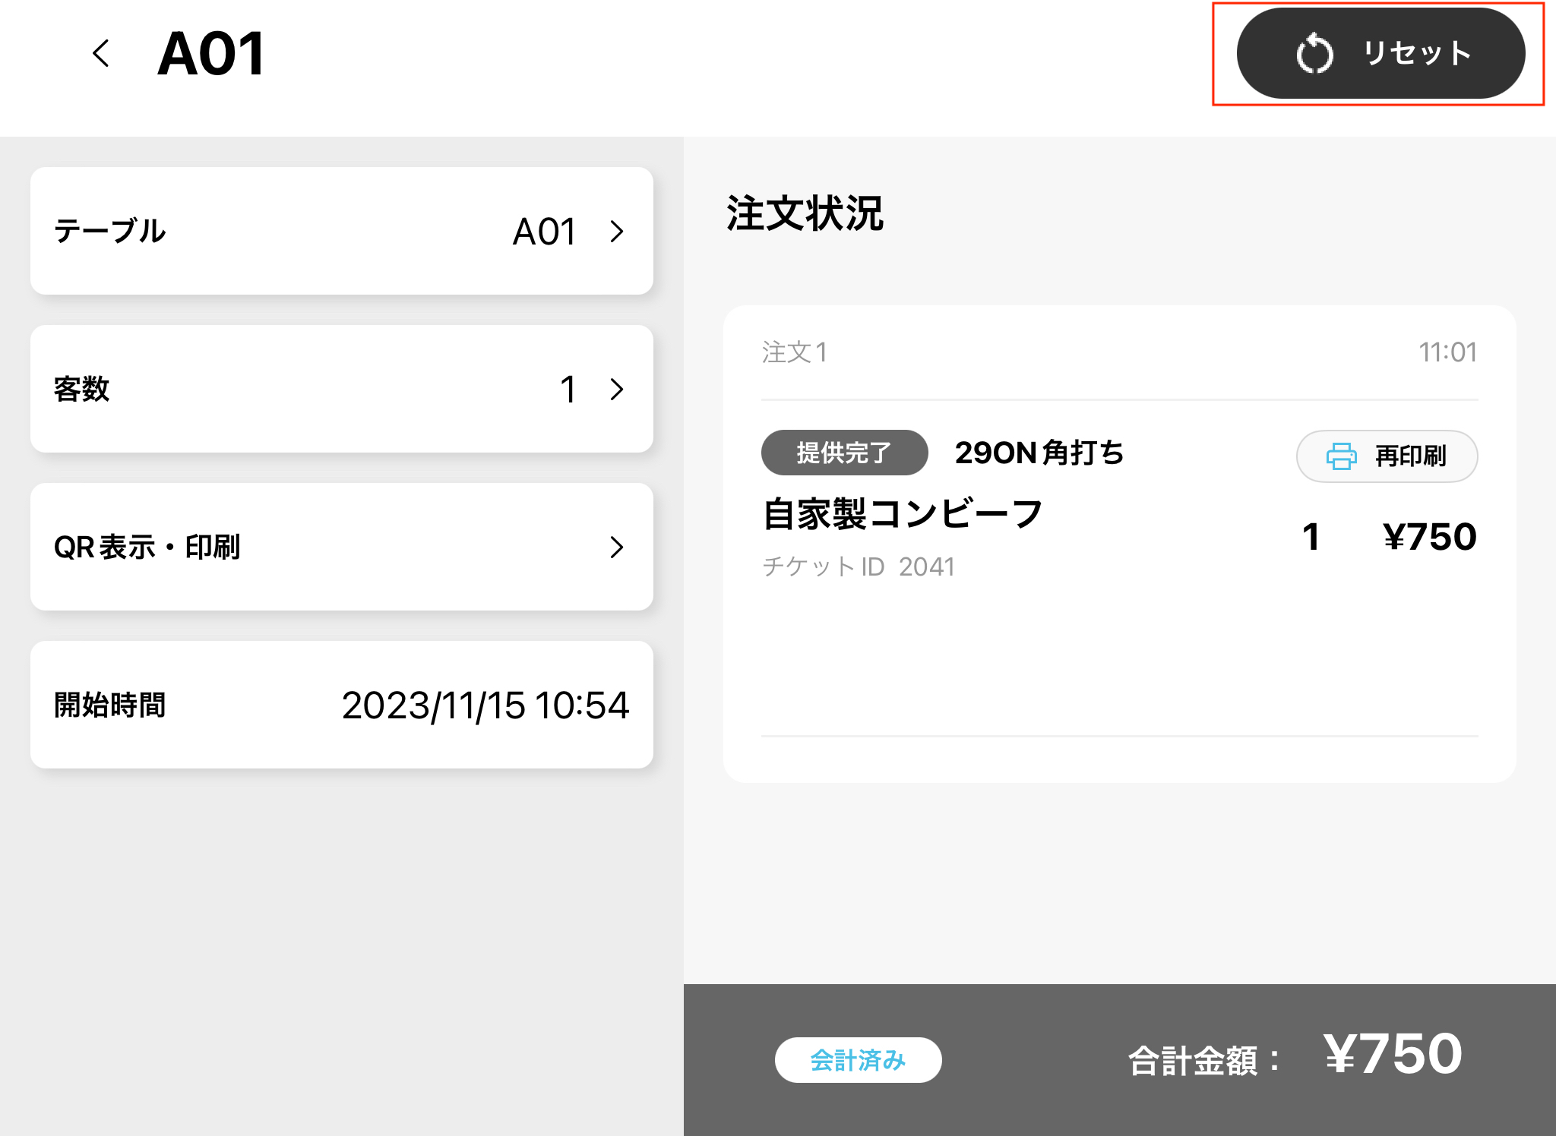Expand the テーブル row chevron
Viewport: 1556px width, 1136px height.
pyautogui.click(x=617, y=232)
